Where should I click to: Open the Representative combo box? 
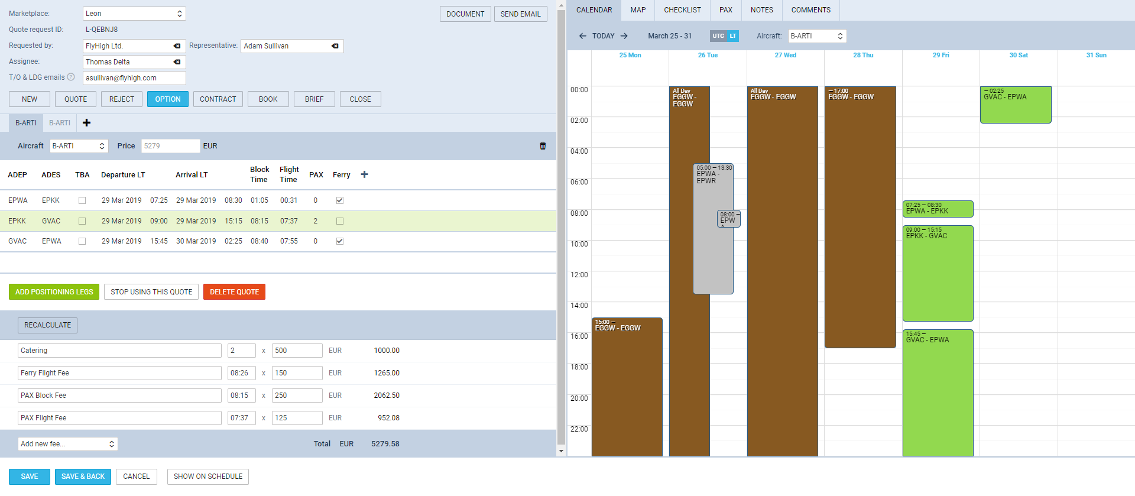(292, 46)
